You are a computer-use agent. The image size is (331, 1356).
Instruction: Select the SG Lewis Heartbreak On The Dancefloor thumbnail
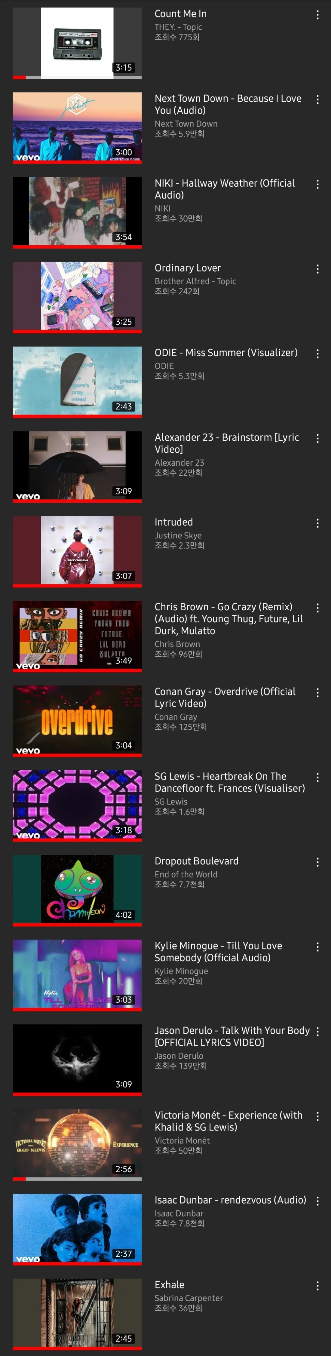point(77,804)
